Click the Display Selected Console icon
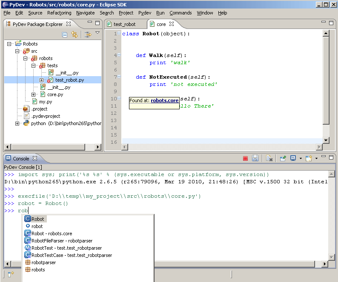338x282 pixels. pyautogui.click(x=293, y=158)
